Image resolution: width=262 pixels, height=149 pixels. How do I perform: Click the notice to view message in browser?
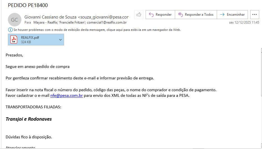(x=97, y=30)
